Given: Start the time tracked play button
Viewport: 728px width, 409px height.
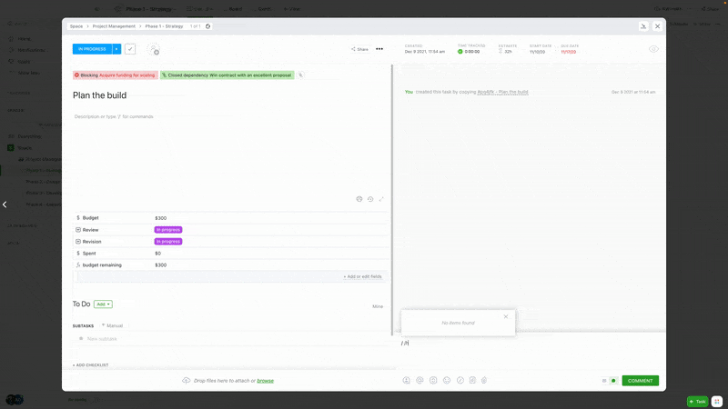Looking at the screenshot, I should click(460, 52).
